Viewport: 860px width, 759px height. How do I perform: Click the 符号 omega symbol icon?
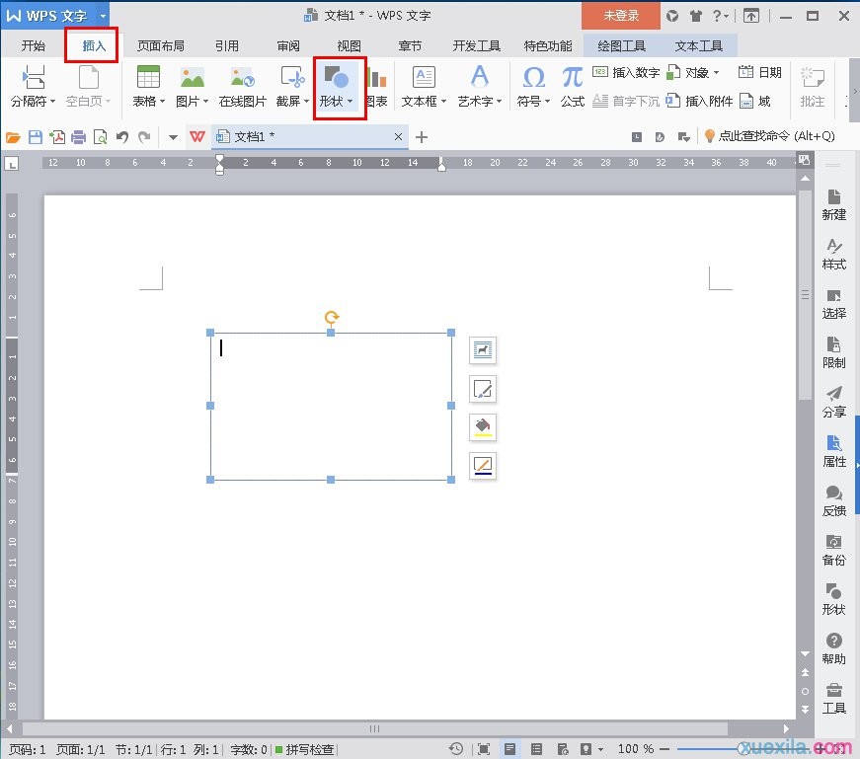[533, 77]
